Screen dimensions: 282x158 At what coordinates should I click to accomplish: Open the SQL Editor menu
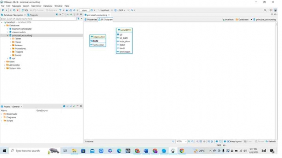point(36,6)
